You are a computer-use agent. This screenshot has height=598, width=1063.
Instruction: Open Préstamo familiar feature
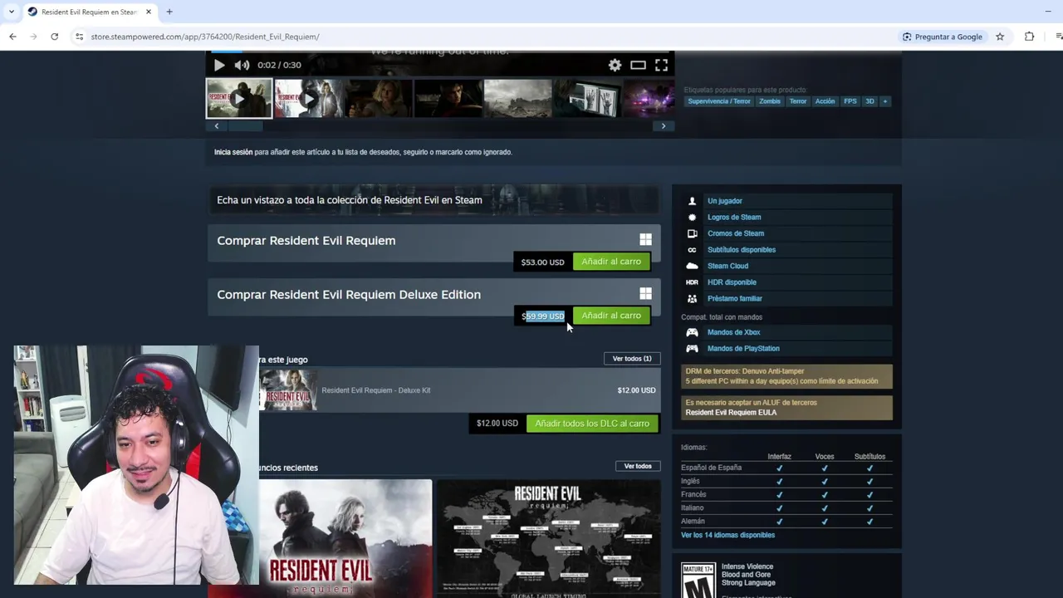735,299
